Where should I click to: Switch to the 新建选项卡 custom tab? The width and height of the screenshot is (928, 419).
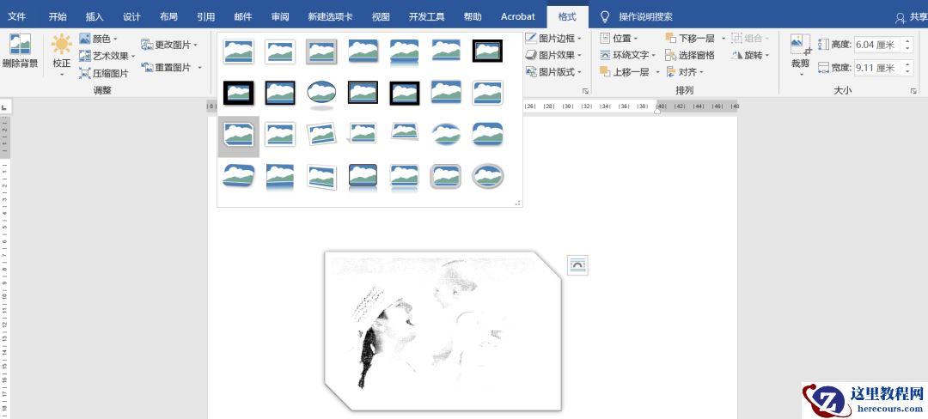point(330,16)
